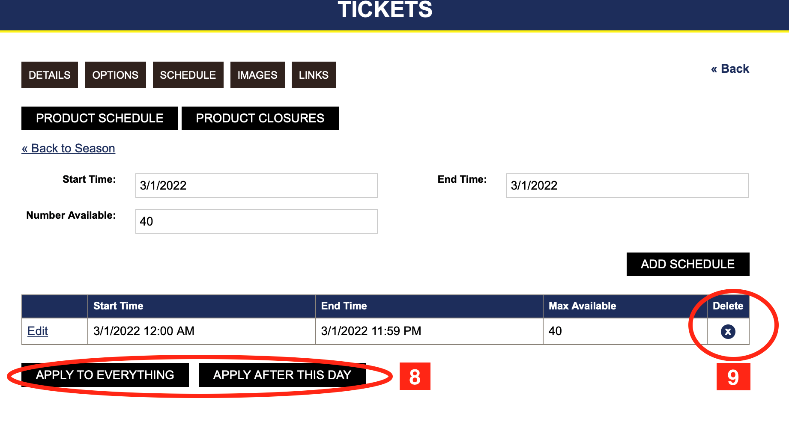Go to the Images tab
Screen dimensions: 789x422
click(x=257, y=75)
